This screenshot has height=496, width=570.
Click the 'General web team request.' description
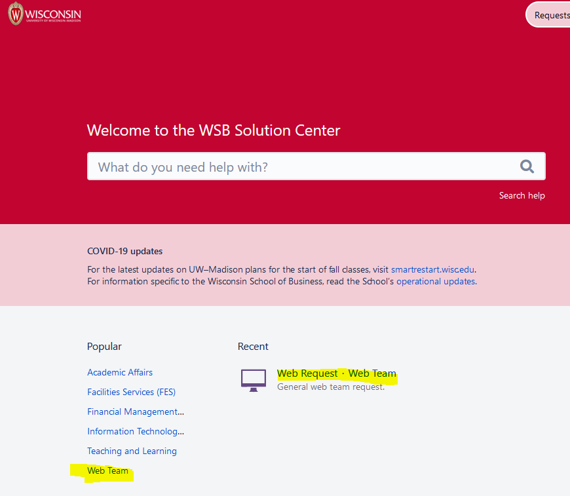coord(330,387)
